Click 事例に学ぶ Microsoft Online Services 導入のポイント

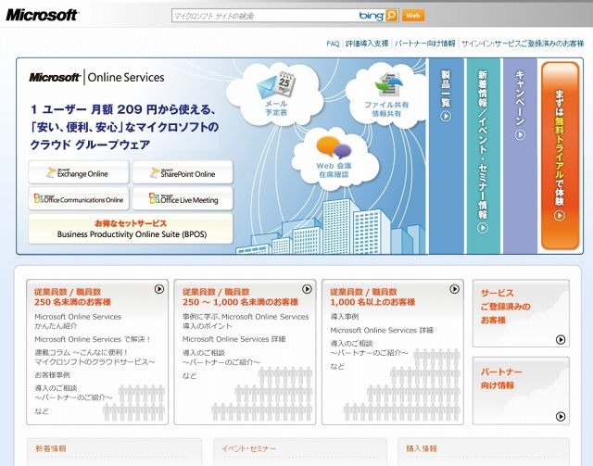pyautogui.click(x=246, y=321)
